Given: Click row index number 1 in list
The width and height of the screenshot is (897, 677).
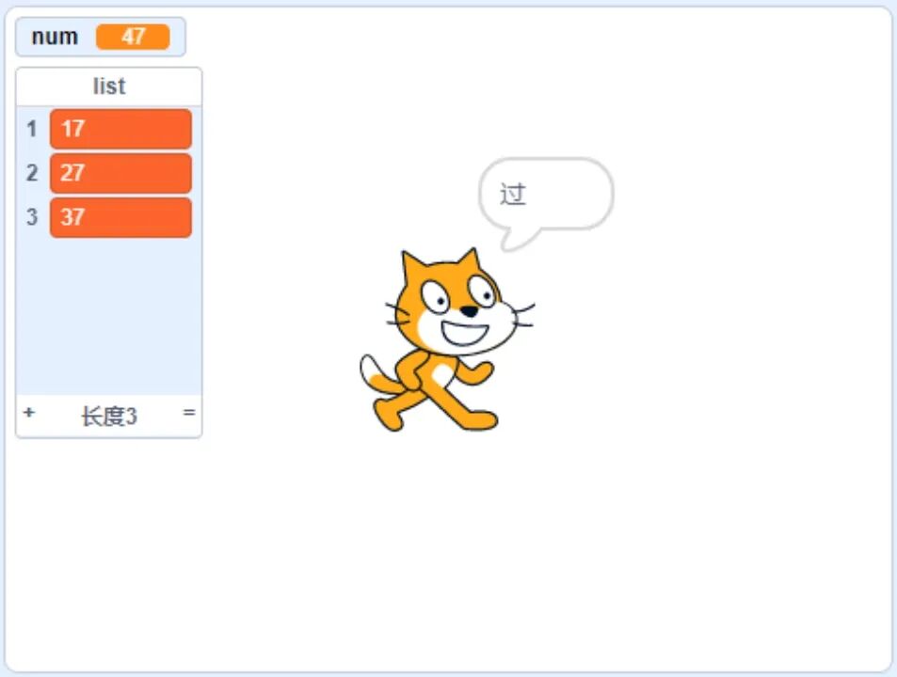Looking at the screenshot, I should [32, 129].
